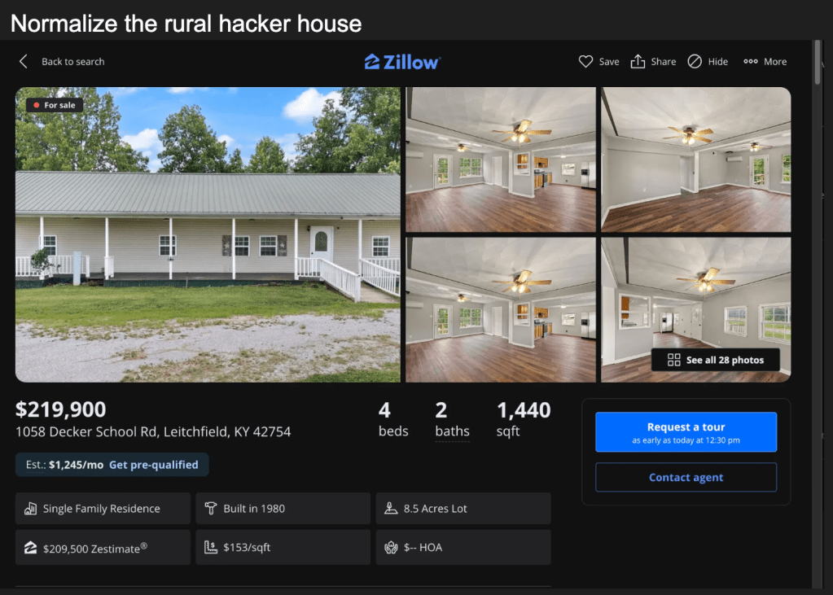This screenshot has width=833, height=595.
Task: Click the price per sqft ruler icon
Action: point(210,547)
